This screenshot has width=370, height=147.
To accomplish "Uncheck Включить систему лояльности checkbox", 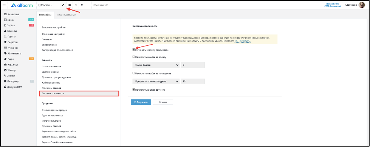I will click(x=133, y=50).
